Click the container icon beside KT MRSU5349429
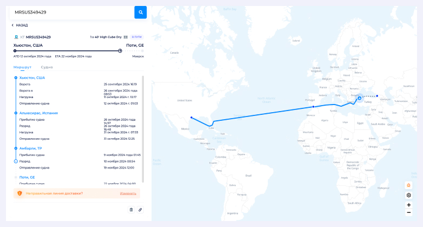The width and height of the screenshot is (423, 227). coord(16,37)
